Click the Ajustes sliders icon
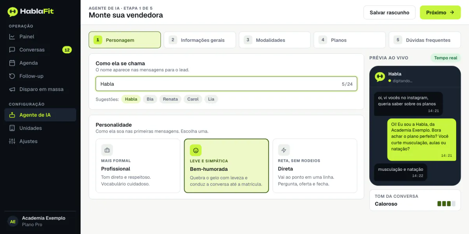Image resolution: width=469 pixels, height=234 pixels. 12,141
